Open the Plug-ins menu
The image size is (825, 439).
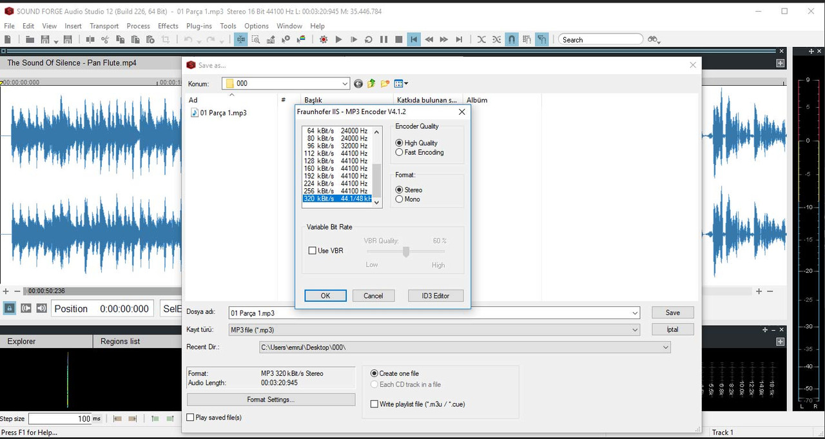click(x=199, y=26)
